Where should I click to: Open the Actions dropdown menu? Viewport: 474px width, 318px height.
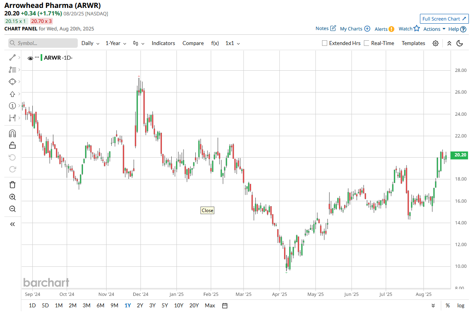point(434,29)
